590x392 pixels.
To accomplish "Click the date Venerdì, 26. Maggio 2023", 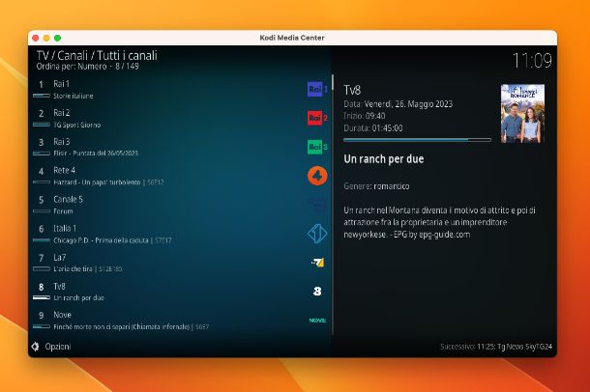I will click(408, 104).
